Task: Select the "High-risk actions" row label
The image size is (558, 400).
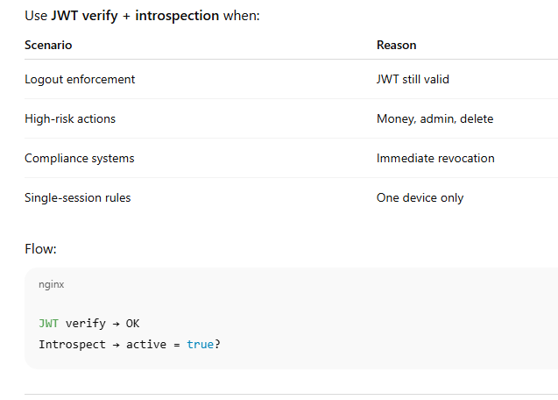Action: (70, 119)
